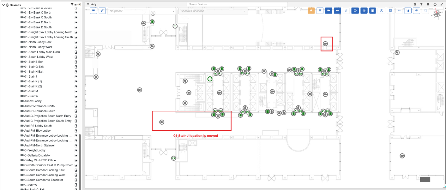
Task: Collapse the Lobby map panel using its triangle
Action: 88,4
